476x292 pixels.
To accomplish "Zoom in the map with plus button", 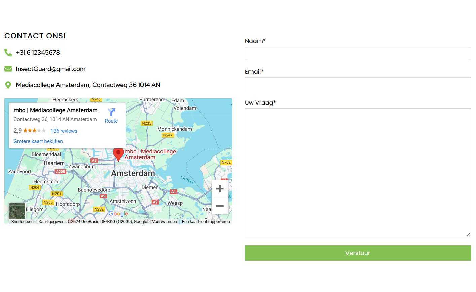I will [x=220, y=189].
